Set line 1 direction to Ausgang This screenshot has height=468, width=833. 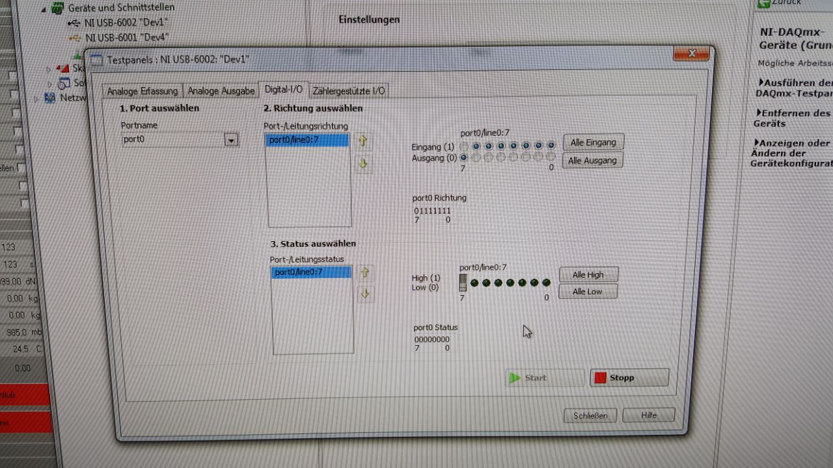point(538,157)
